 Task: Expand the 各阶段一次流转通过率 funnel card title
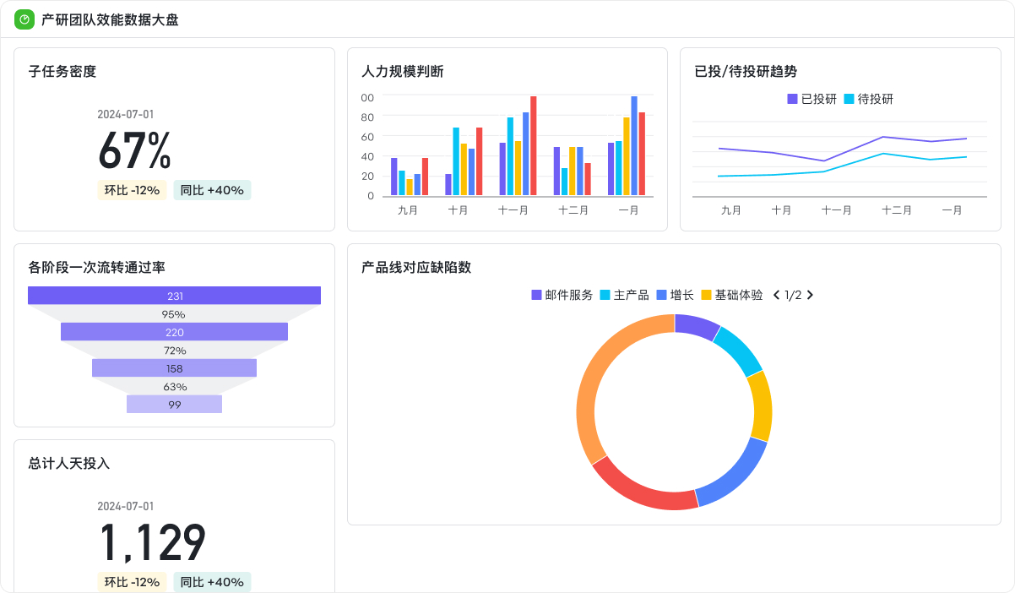pos(98,267)
